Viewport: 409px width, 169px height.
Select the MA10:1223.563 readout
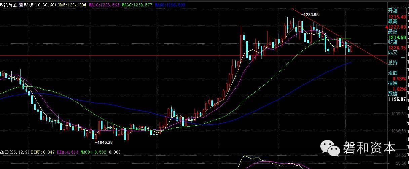point(104,5)
